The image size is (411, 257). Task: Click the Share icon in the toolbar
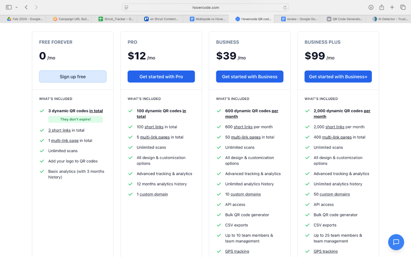[x=382, y=7]
